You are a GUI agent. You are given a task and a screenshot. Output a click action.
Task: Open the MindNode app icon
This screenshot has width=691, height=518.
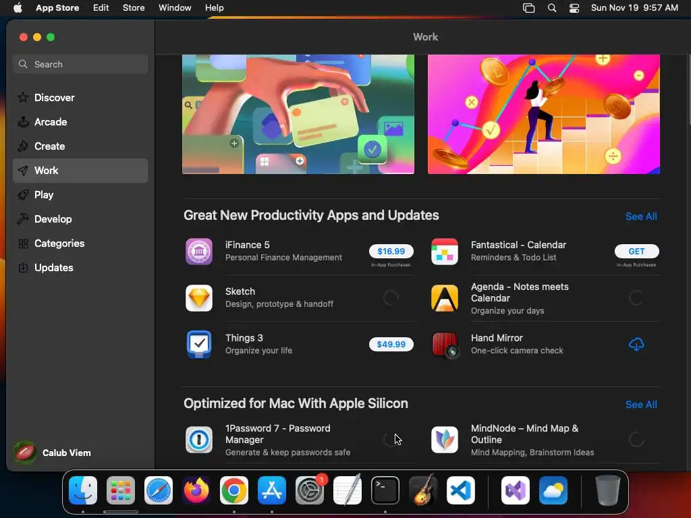(444, 440)
